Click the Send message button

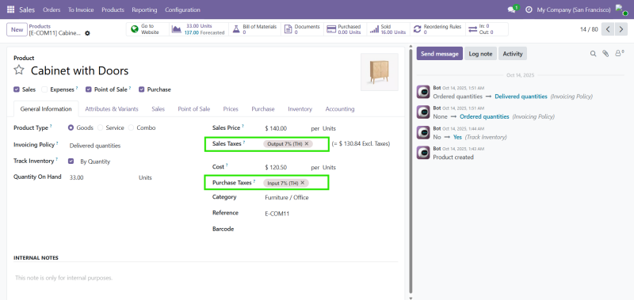440,53
